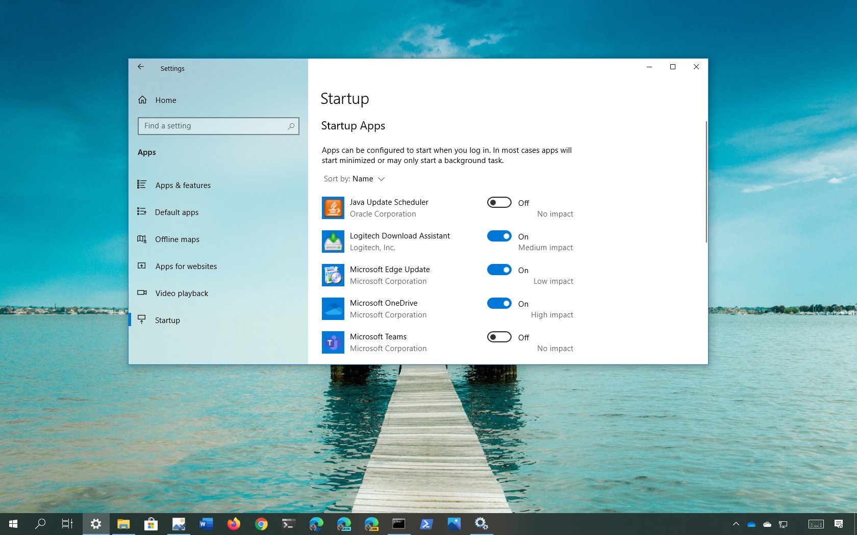
Task: Click the Default apps icon
Action: point(142,211)
